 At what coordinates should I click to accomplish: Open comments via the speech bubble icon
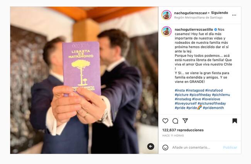(x=175, y=121)
